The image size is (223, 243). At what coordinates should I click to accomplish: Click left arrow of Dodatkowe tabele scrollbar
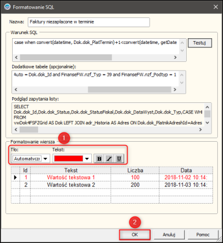point(16,89)
